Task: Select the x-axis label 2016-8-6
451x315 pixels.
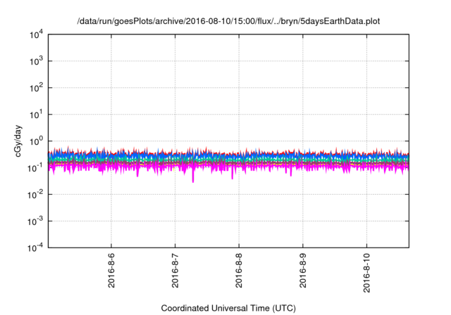Action: (x=111, y=270)
